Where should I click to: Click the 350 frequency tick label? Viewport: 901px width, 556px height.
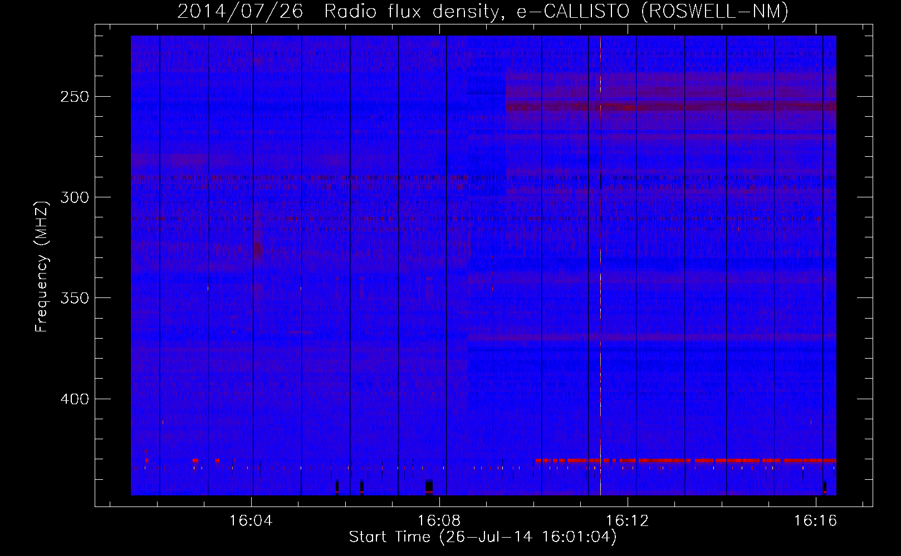pyautogui.click(x=75, y=298)
